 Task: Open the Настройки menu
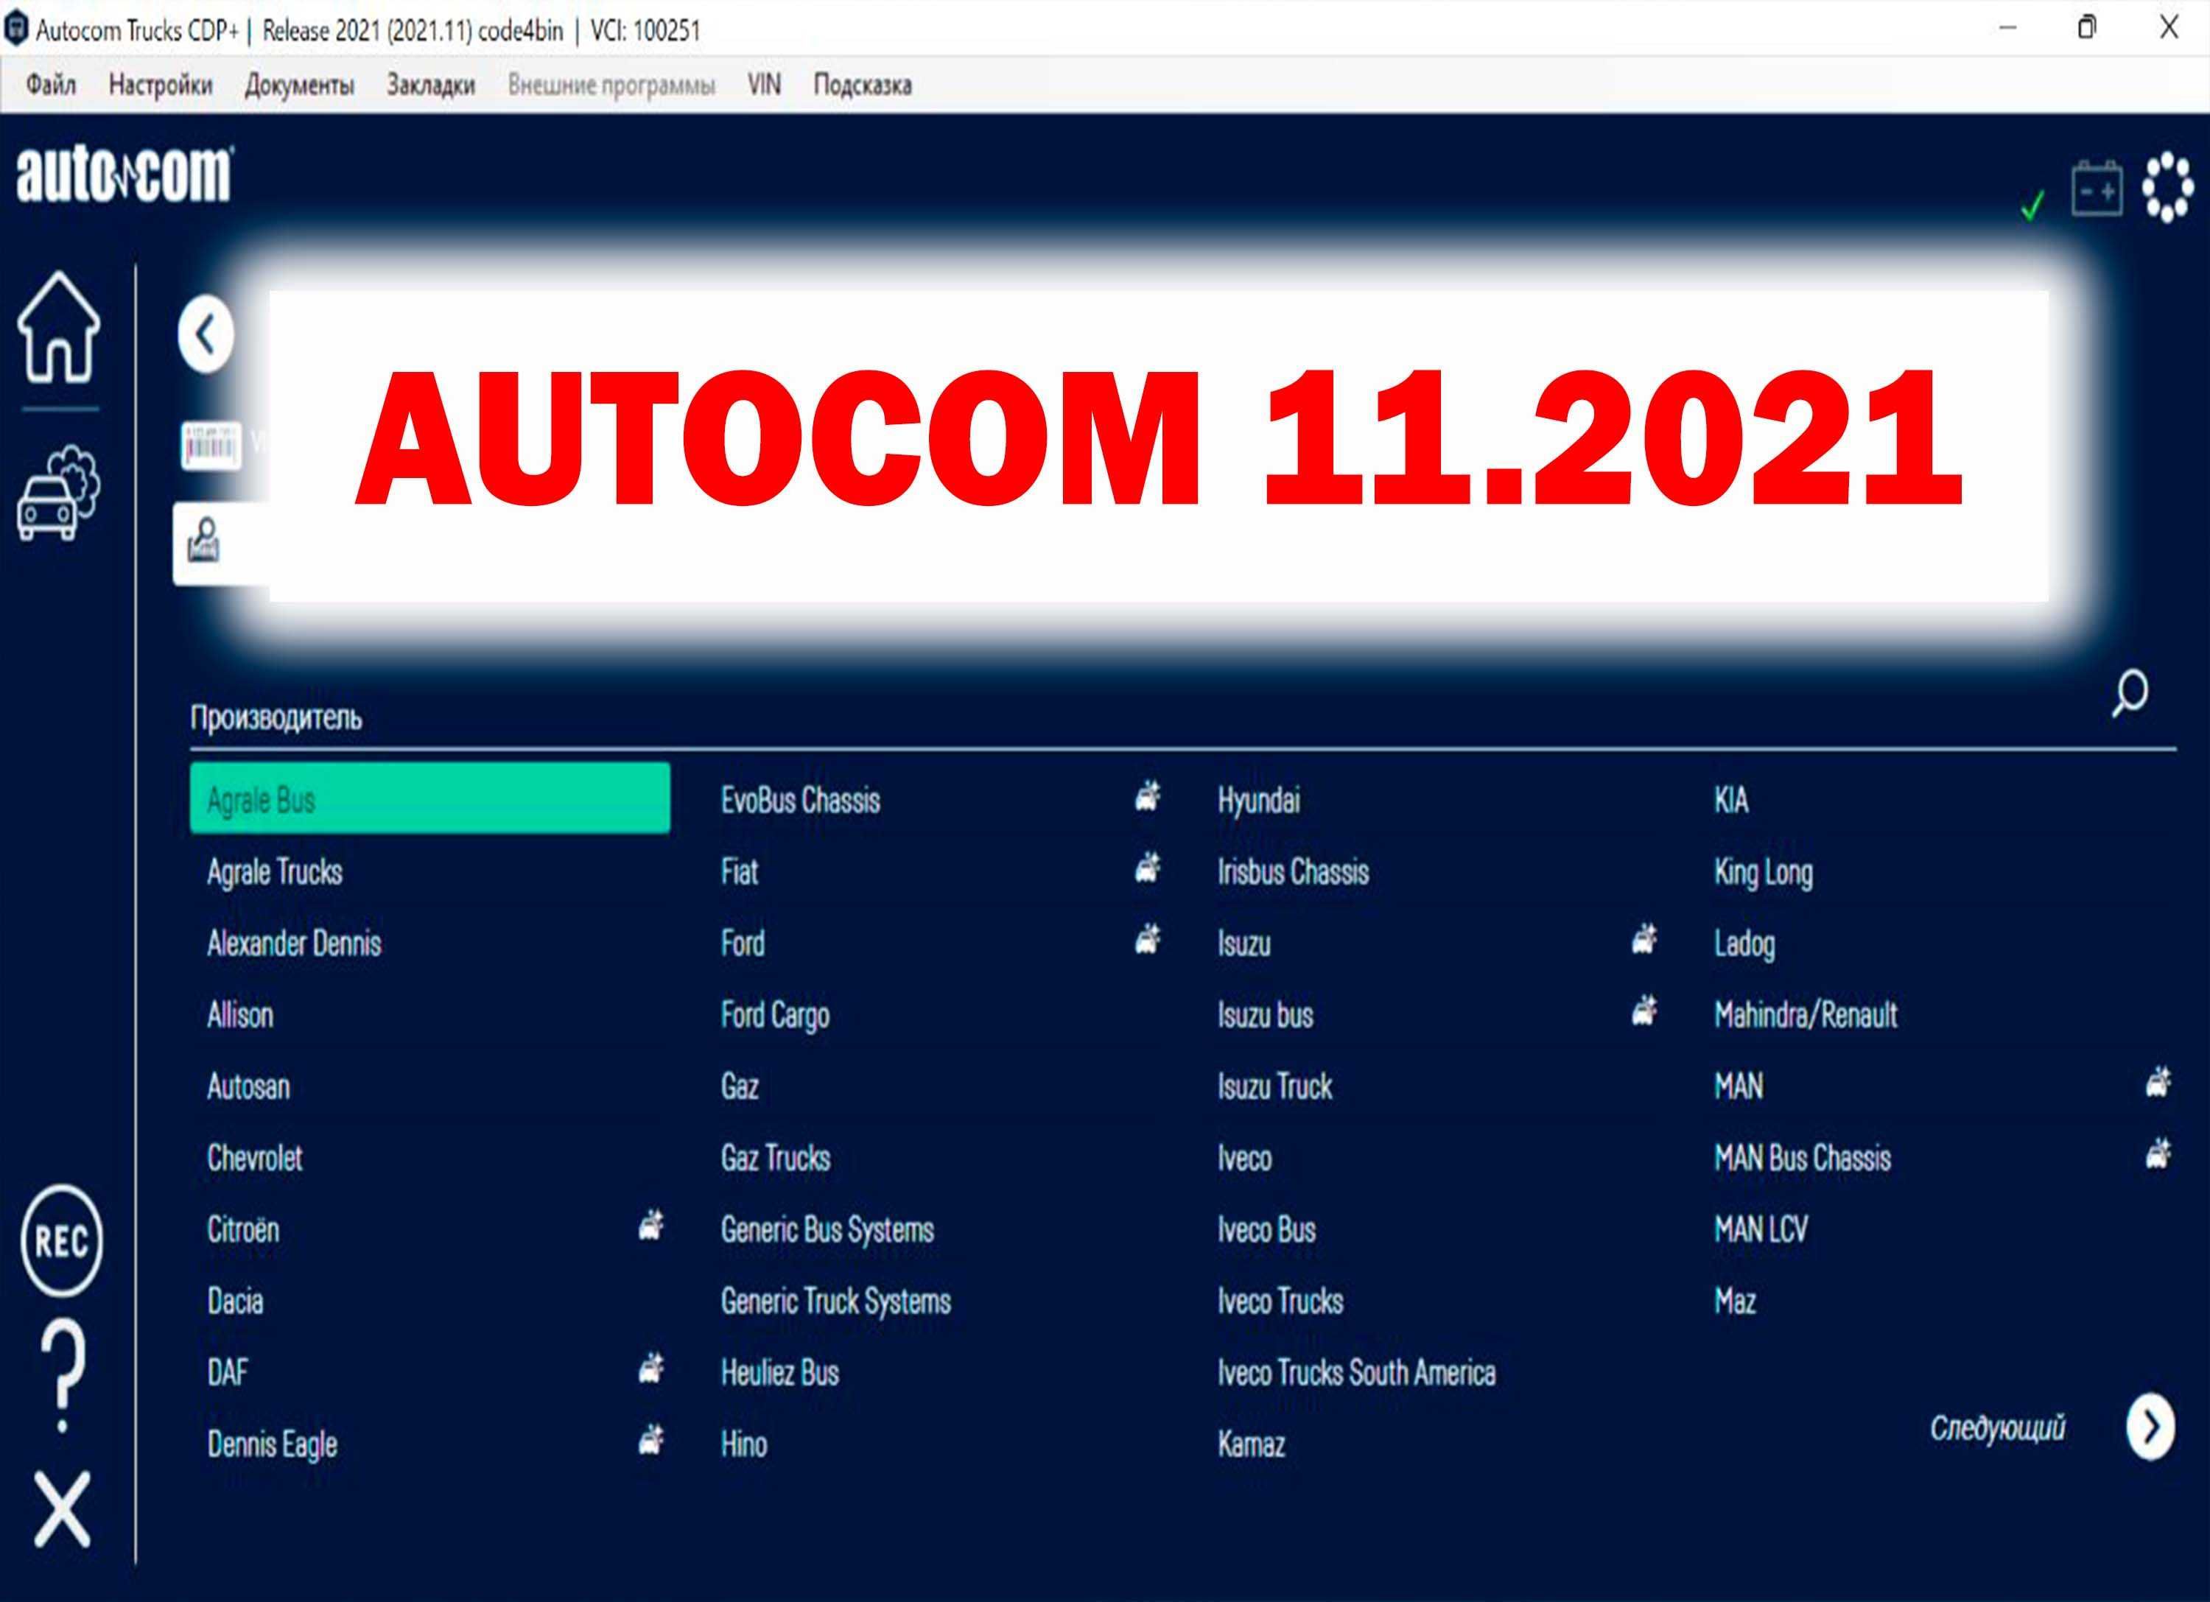point(161,85)
